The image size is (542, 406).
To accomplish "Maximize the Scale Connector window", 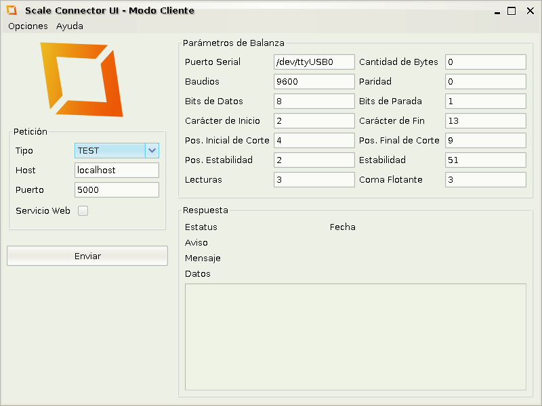I will tap(512, 10).
